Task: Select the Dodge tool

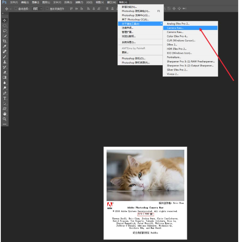Action: point(5,88)
